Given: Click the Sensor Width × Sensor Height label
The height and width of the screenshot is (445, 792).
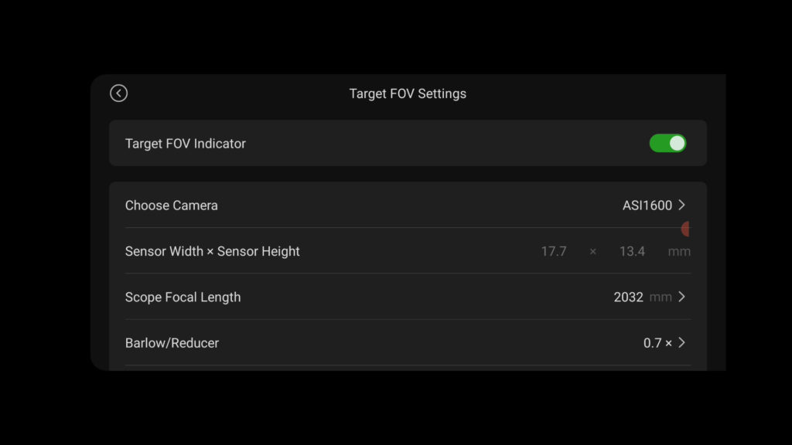Looking at the screenshot, I should pyautogui.click(x=212, y=251).
